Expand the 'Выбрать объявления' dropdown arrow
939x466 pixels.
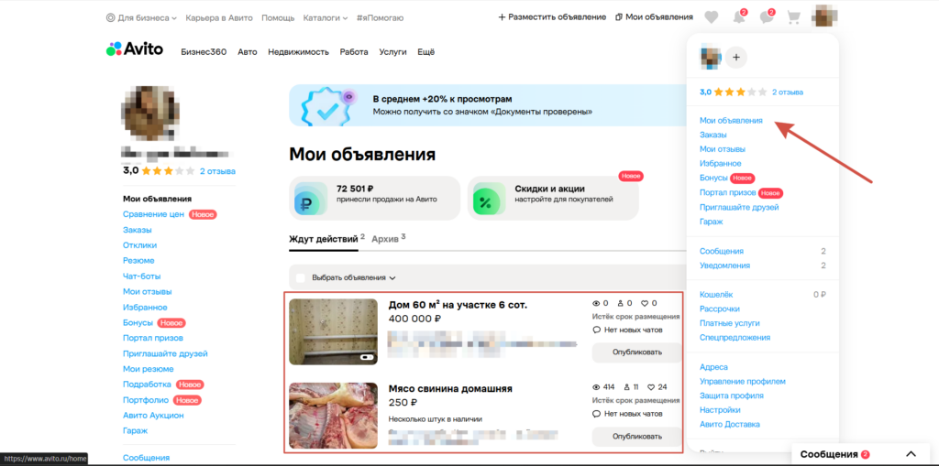tap(392, 277)
